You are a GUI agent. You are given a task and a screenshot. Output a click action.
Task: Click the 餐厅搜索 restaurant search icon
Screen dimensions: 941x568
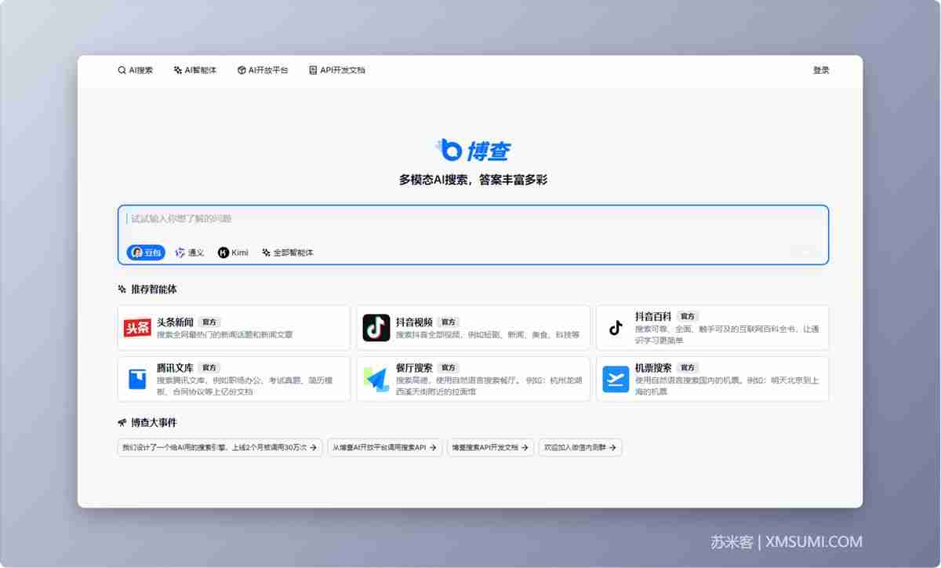(376, 379)
